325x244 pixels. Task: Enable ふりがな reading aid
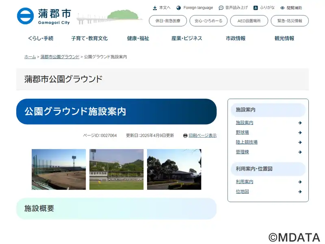(267, 8)
